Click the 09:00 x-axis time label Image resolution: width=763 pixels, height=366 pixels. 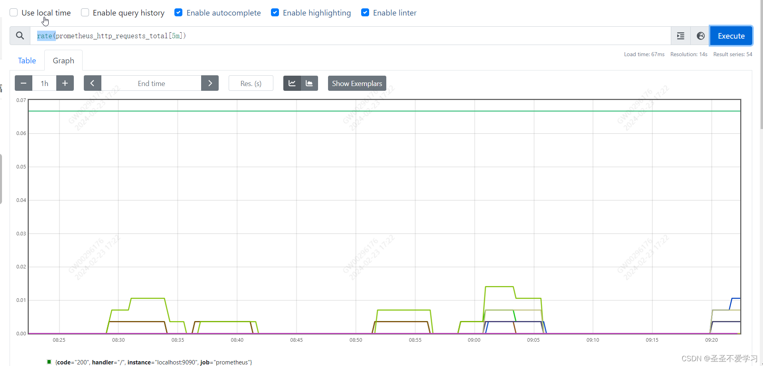coord(474,340)
